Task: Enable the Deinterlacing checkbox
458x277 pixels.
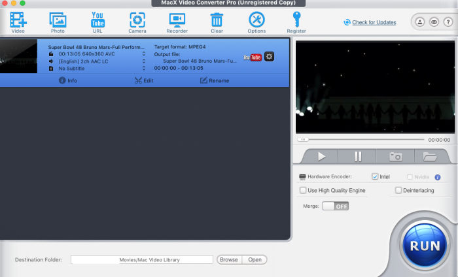Action: coord(398,190)
